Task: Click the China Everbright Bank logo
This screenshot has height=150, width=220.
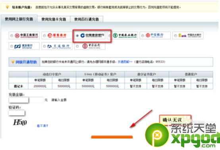Action: (x=190, y=35)
